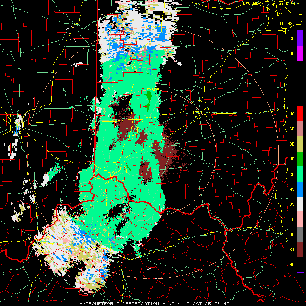This screenshot has width=306, height=306.
Task: Select the GR legend color block
Action: click(x=300, y=129)
